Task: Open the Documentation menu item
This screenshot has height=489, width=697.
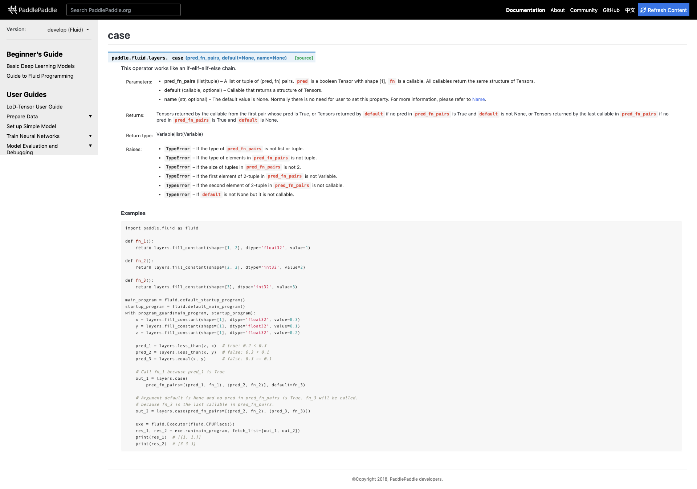Action: pyautogui.click(x=525, y=10)
